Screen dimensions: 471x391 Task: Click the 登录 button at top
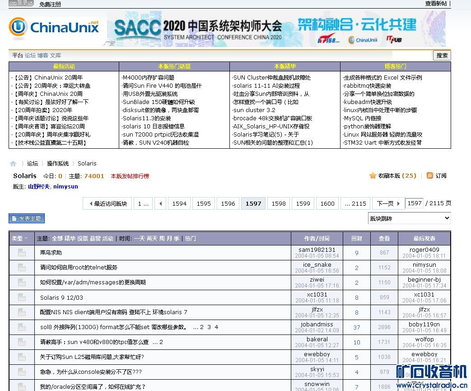coord(21,3)
